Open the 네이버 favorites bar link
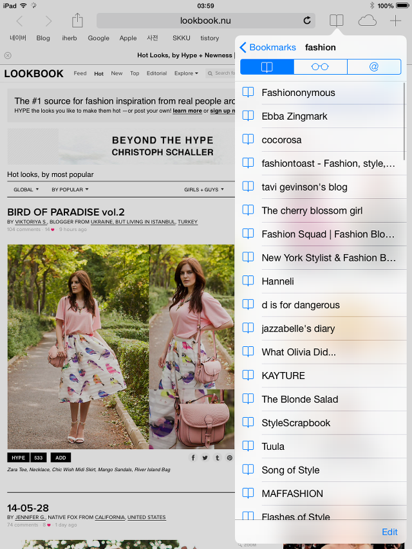Screen dimensions: 412x549 point(18,38)
